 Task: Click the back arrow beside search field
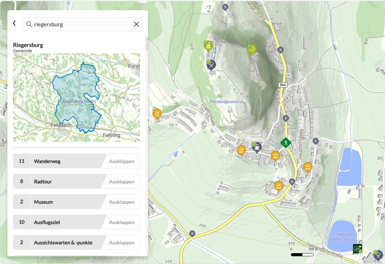[x=14, y=23]
